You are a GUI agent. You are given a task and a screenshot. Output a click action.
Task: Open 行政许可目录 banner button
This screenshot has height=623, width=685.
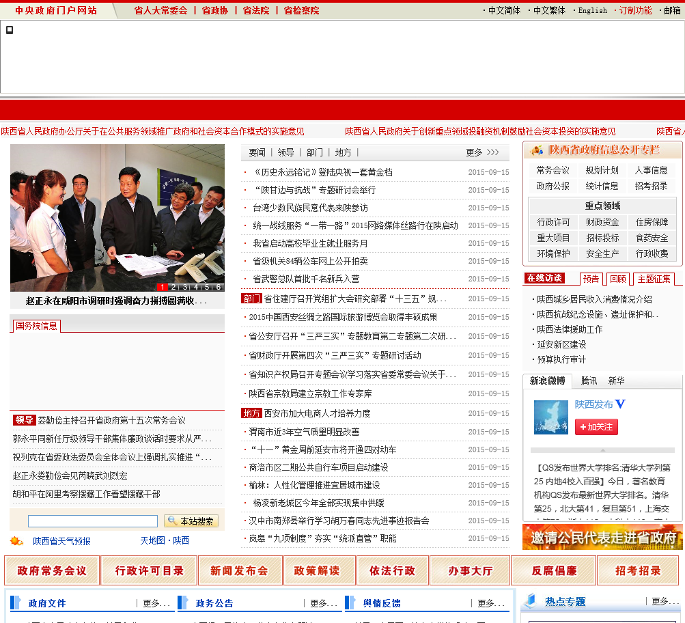click(x=149, y=570)
